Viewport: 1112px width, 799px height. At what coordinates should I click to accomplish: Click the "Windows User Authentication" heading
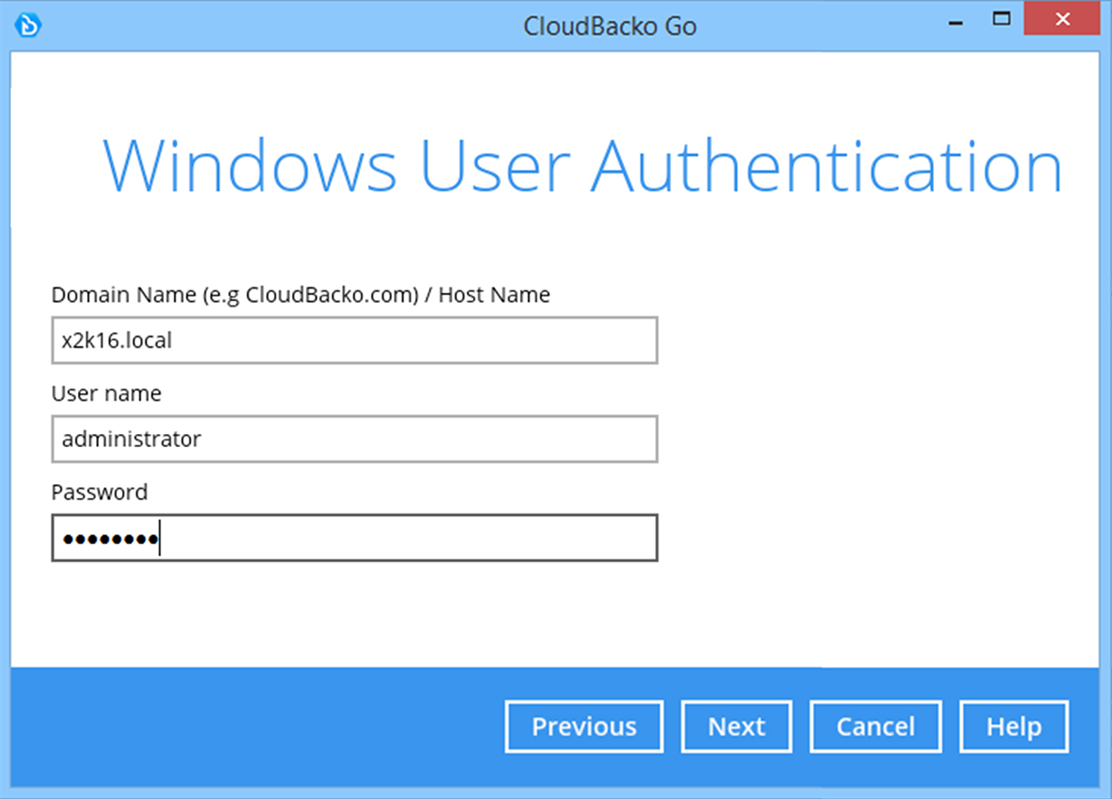tap(582, 167)
